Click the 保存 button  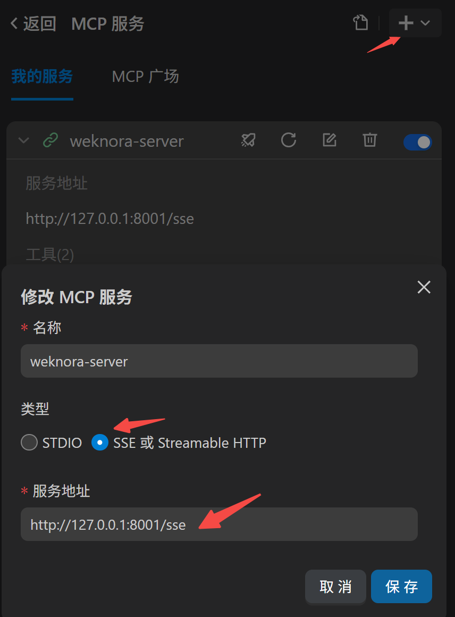point(401,586)
